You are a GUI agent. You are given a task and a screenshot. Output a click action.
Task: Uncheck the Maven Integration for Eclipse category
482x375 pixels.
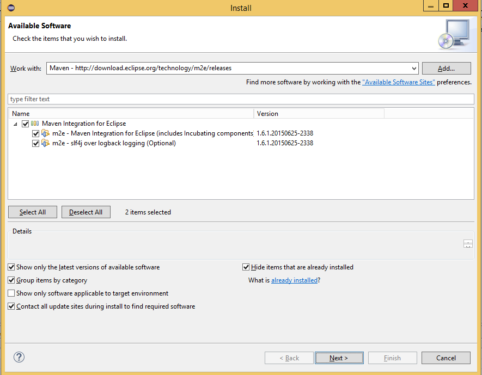coord(25,124)
